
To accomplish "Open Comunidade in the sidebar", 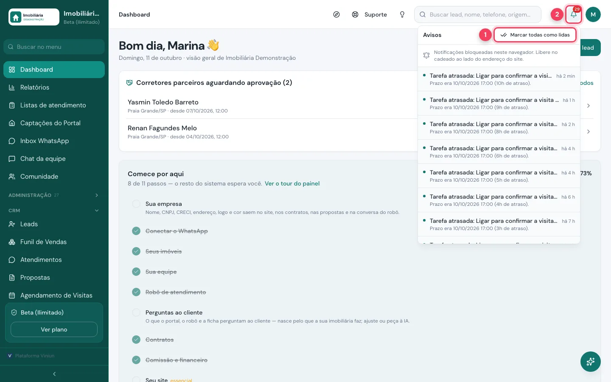I will [54, 177].
